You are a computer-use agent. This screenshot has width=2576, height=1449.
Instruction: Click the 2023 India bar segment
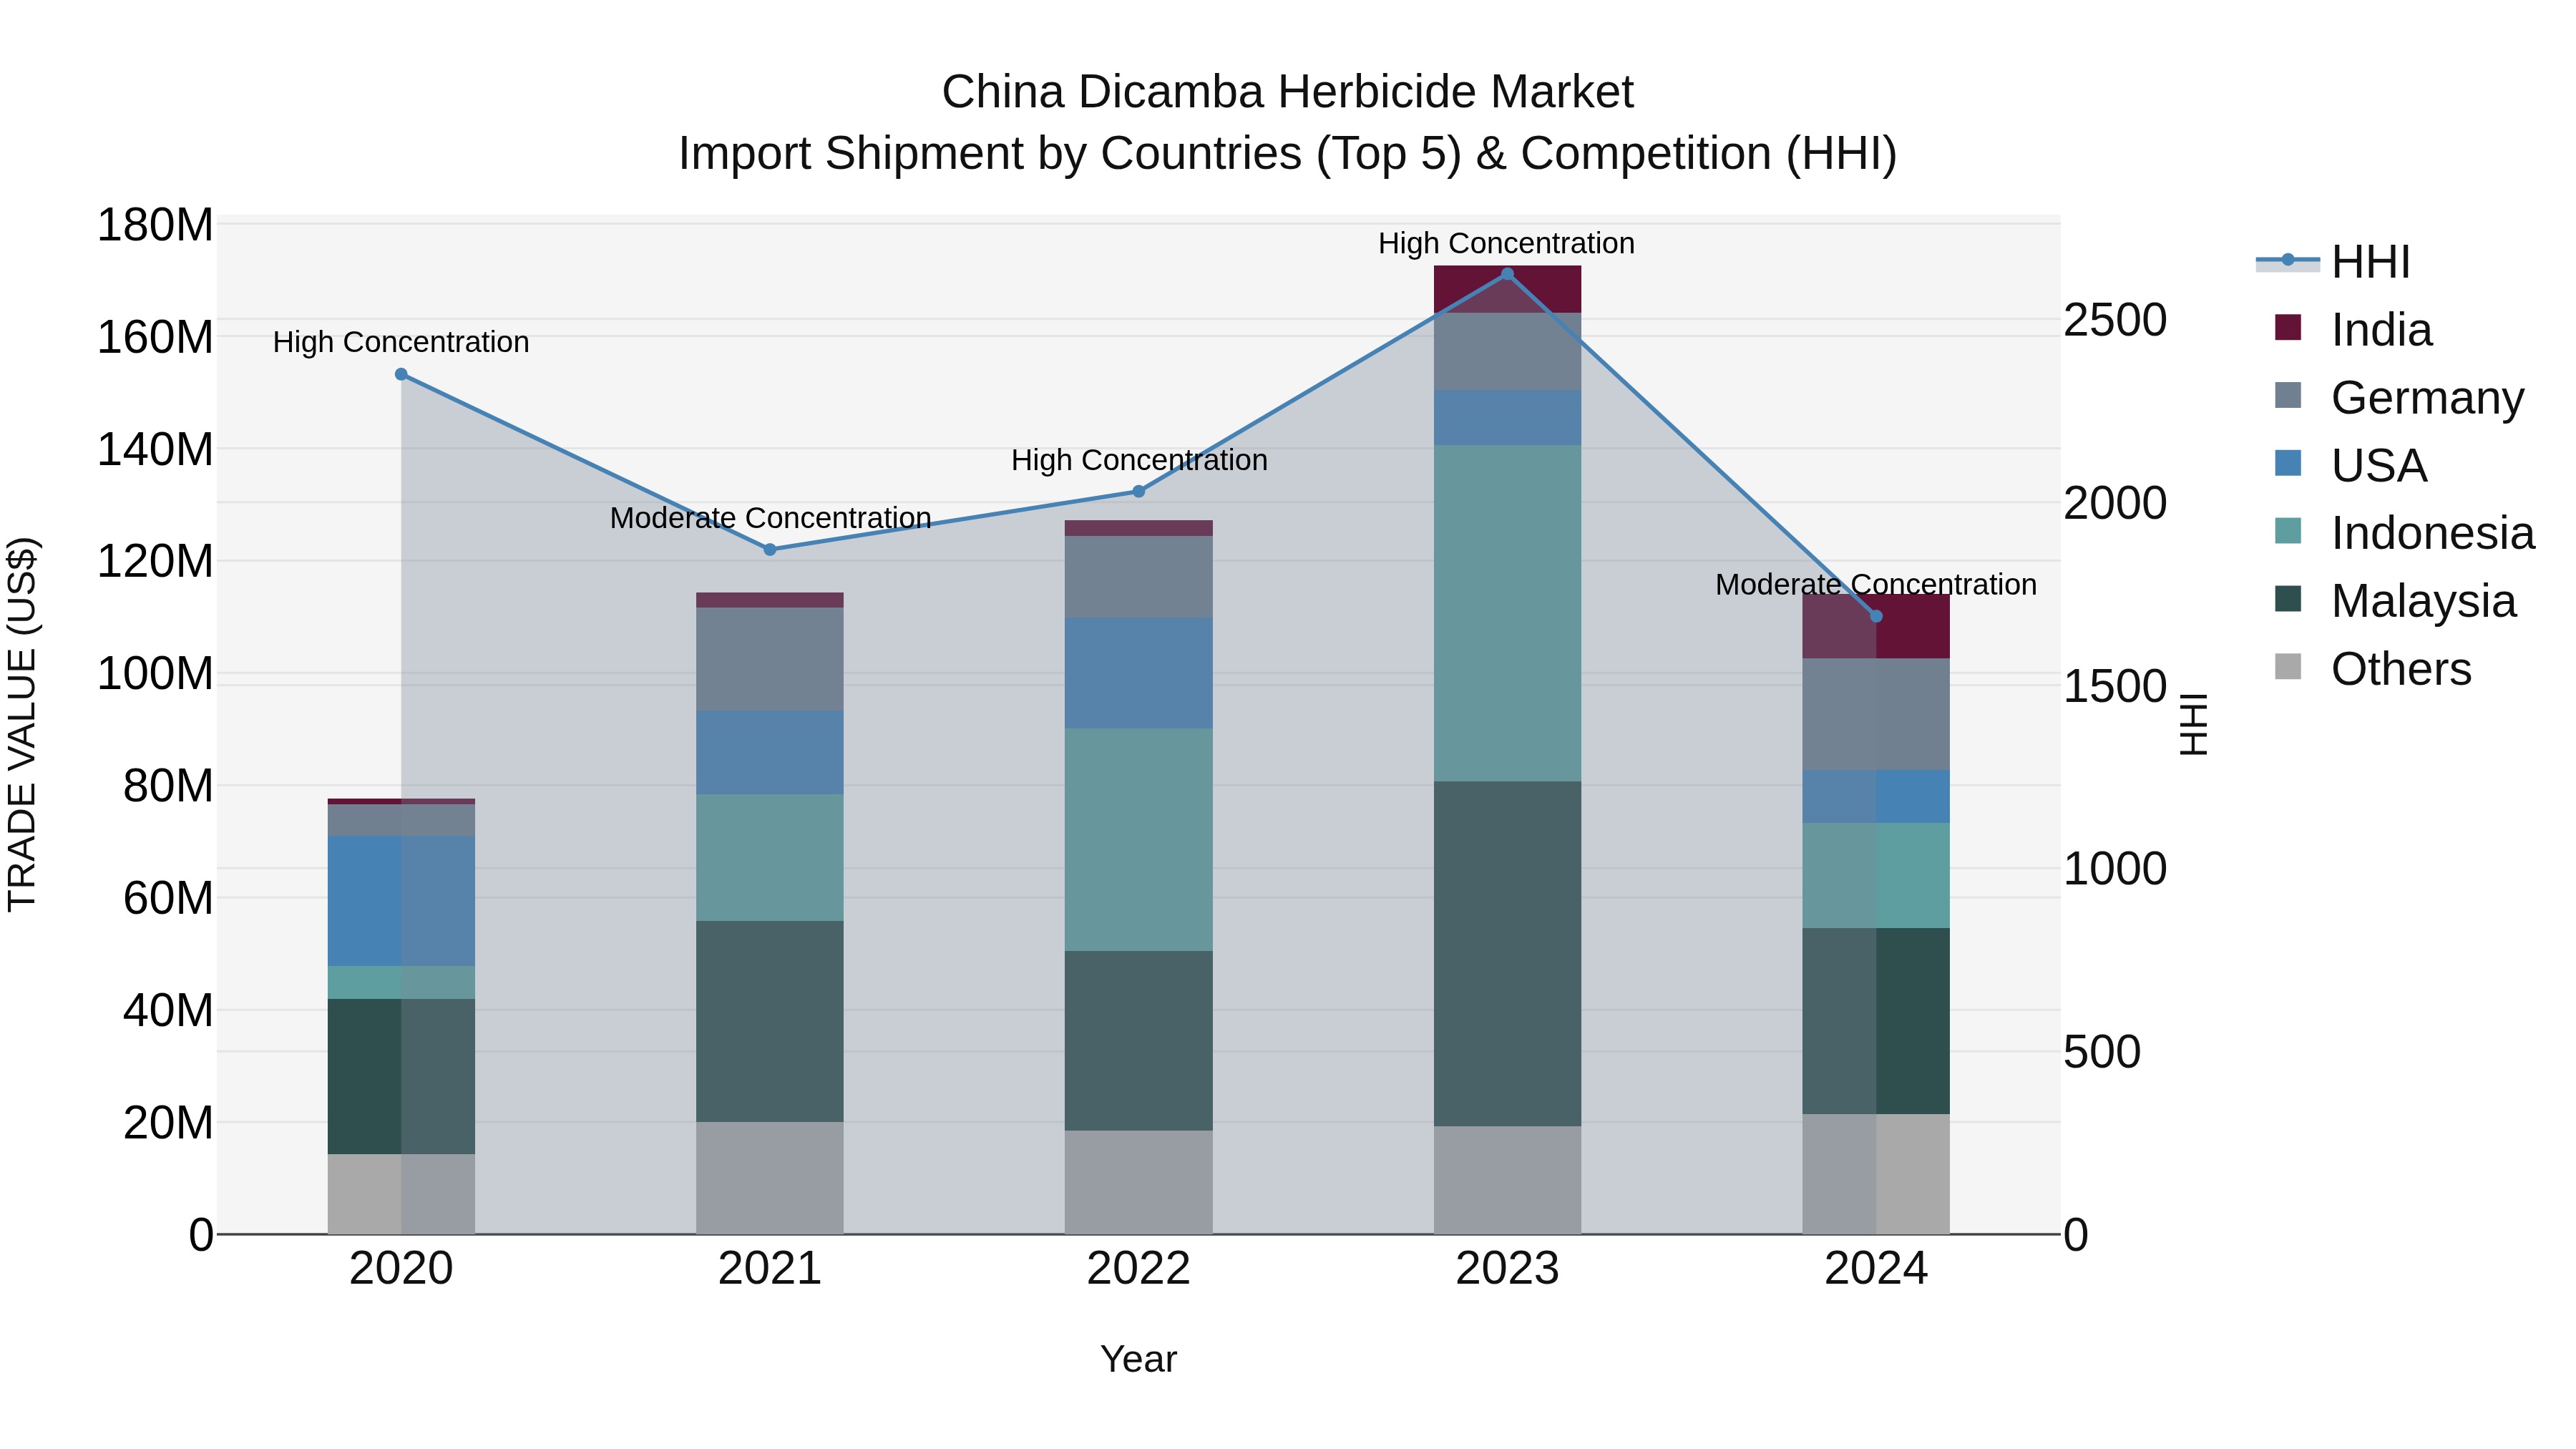coord(1507,289)
